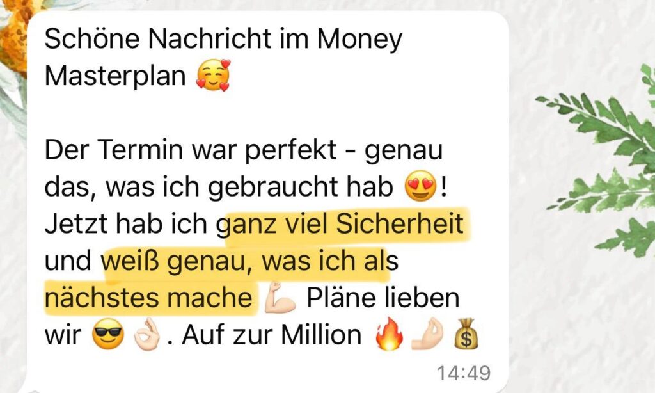
Task: Click the money bag emoji
Action: coord(466,333)
